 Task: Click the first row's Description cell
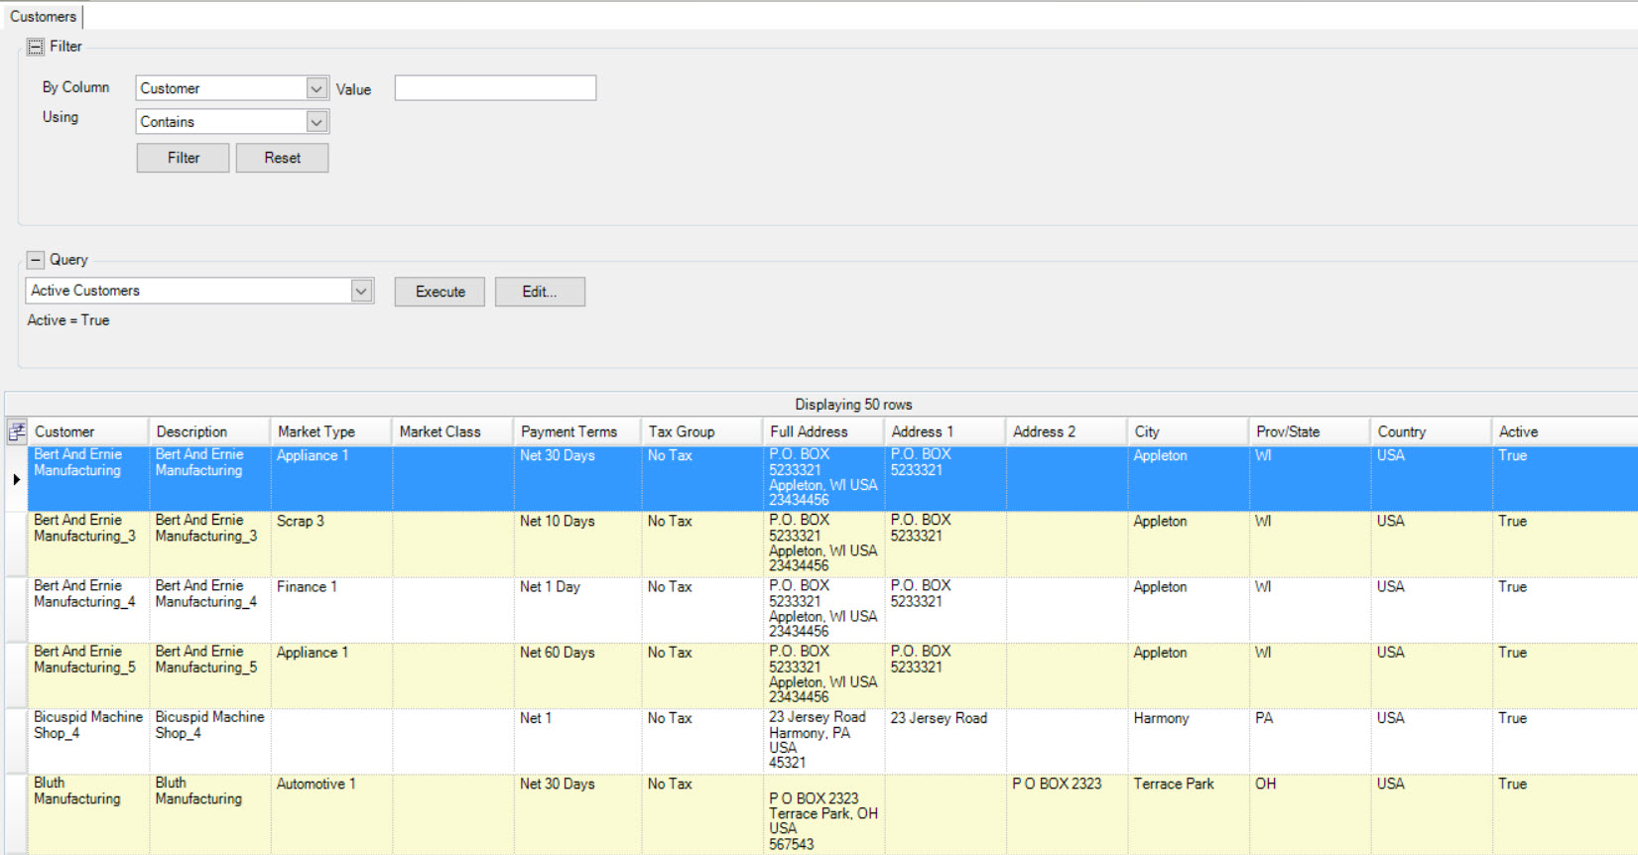click(x=209, y=479)
